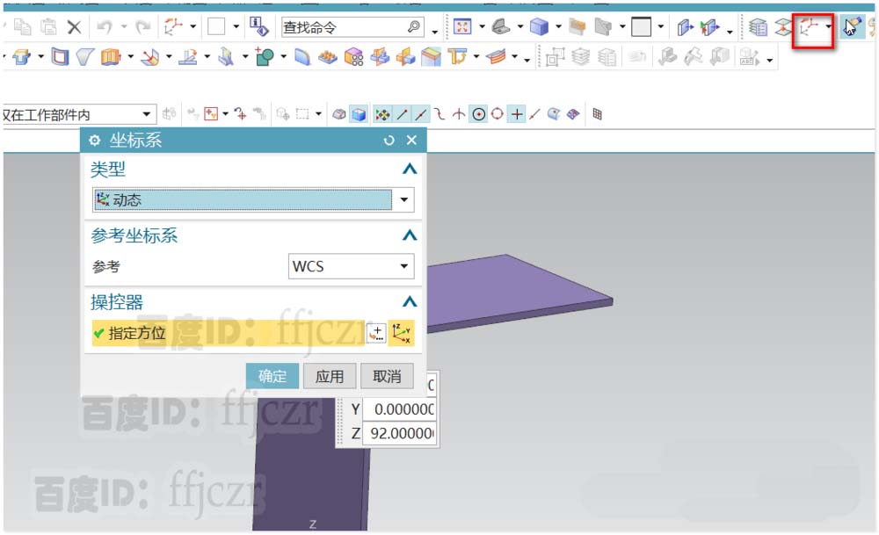The height and width of the screenshot is (535, 879).
Task: Click the blue shaded cube rendering icon
Action: tap(540, 26)
